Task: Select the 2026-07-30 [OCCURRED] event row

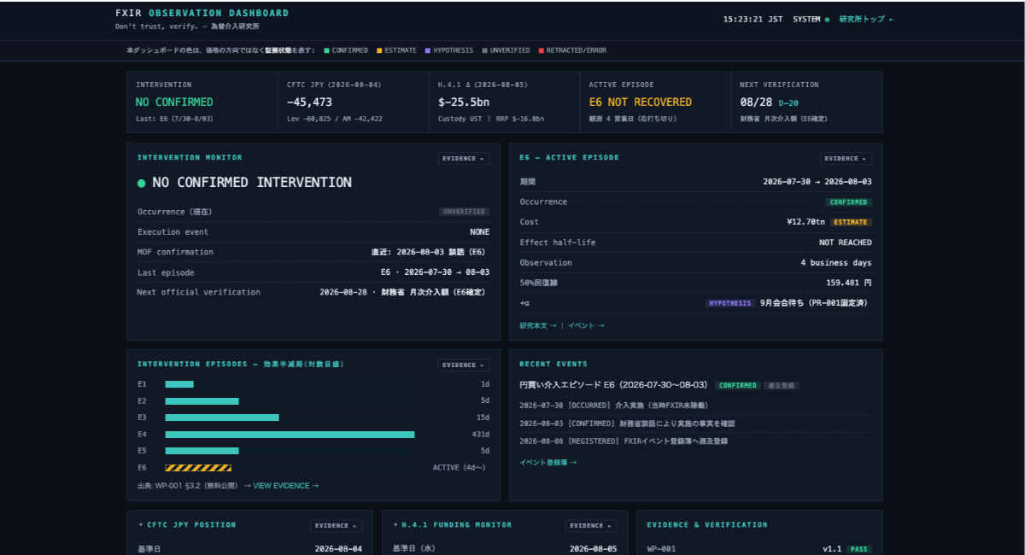Action: tap(696, 406)
